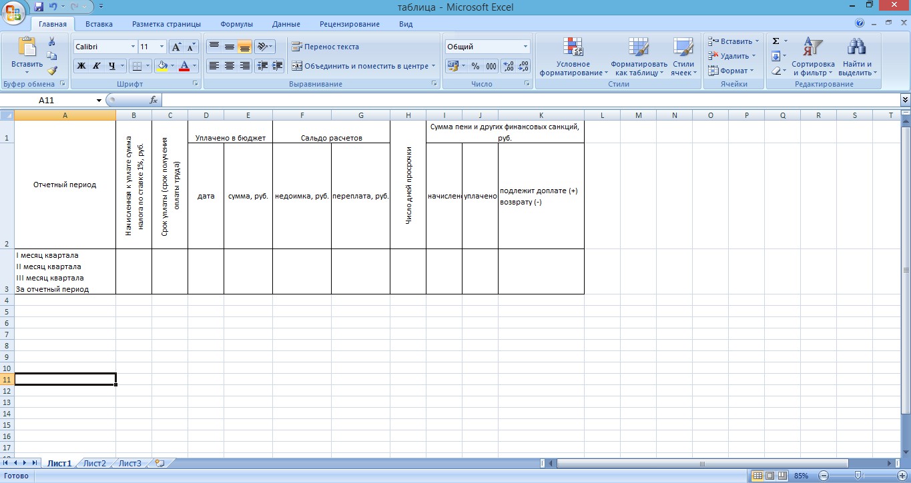
Task: Click the insert function fx icon
Action: (154, 100)
